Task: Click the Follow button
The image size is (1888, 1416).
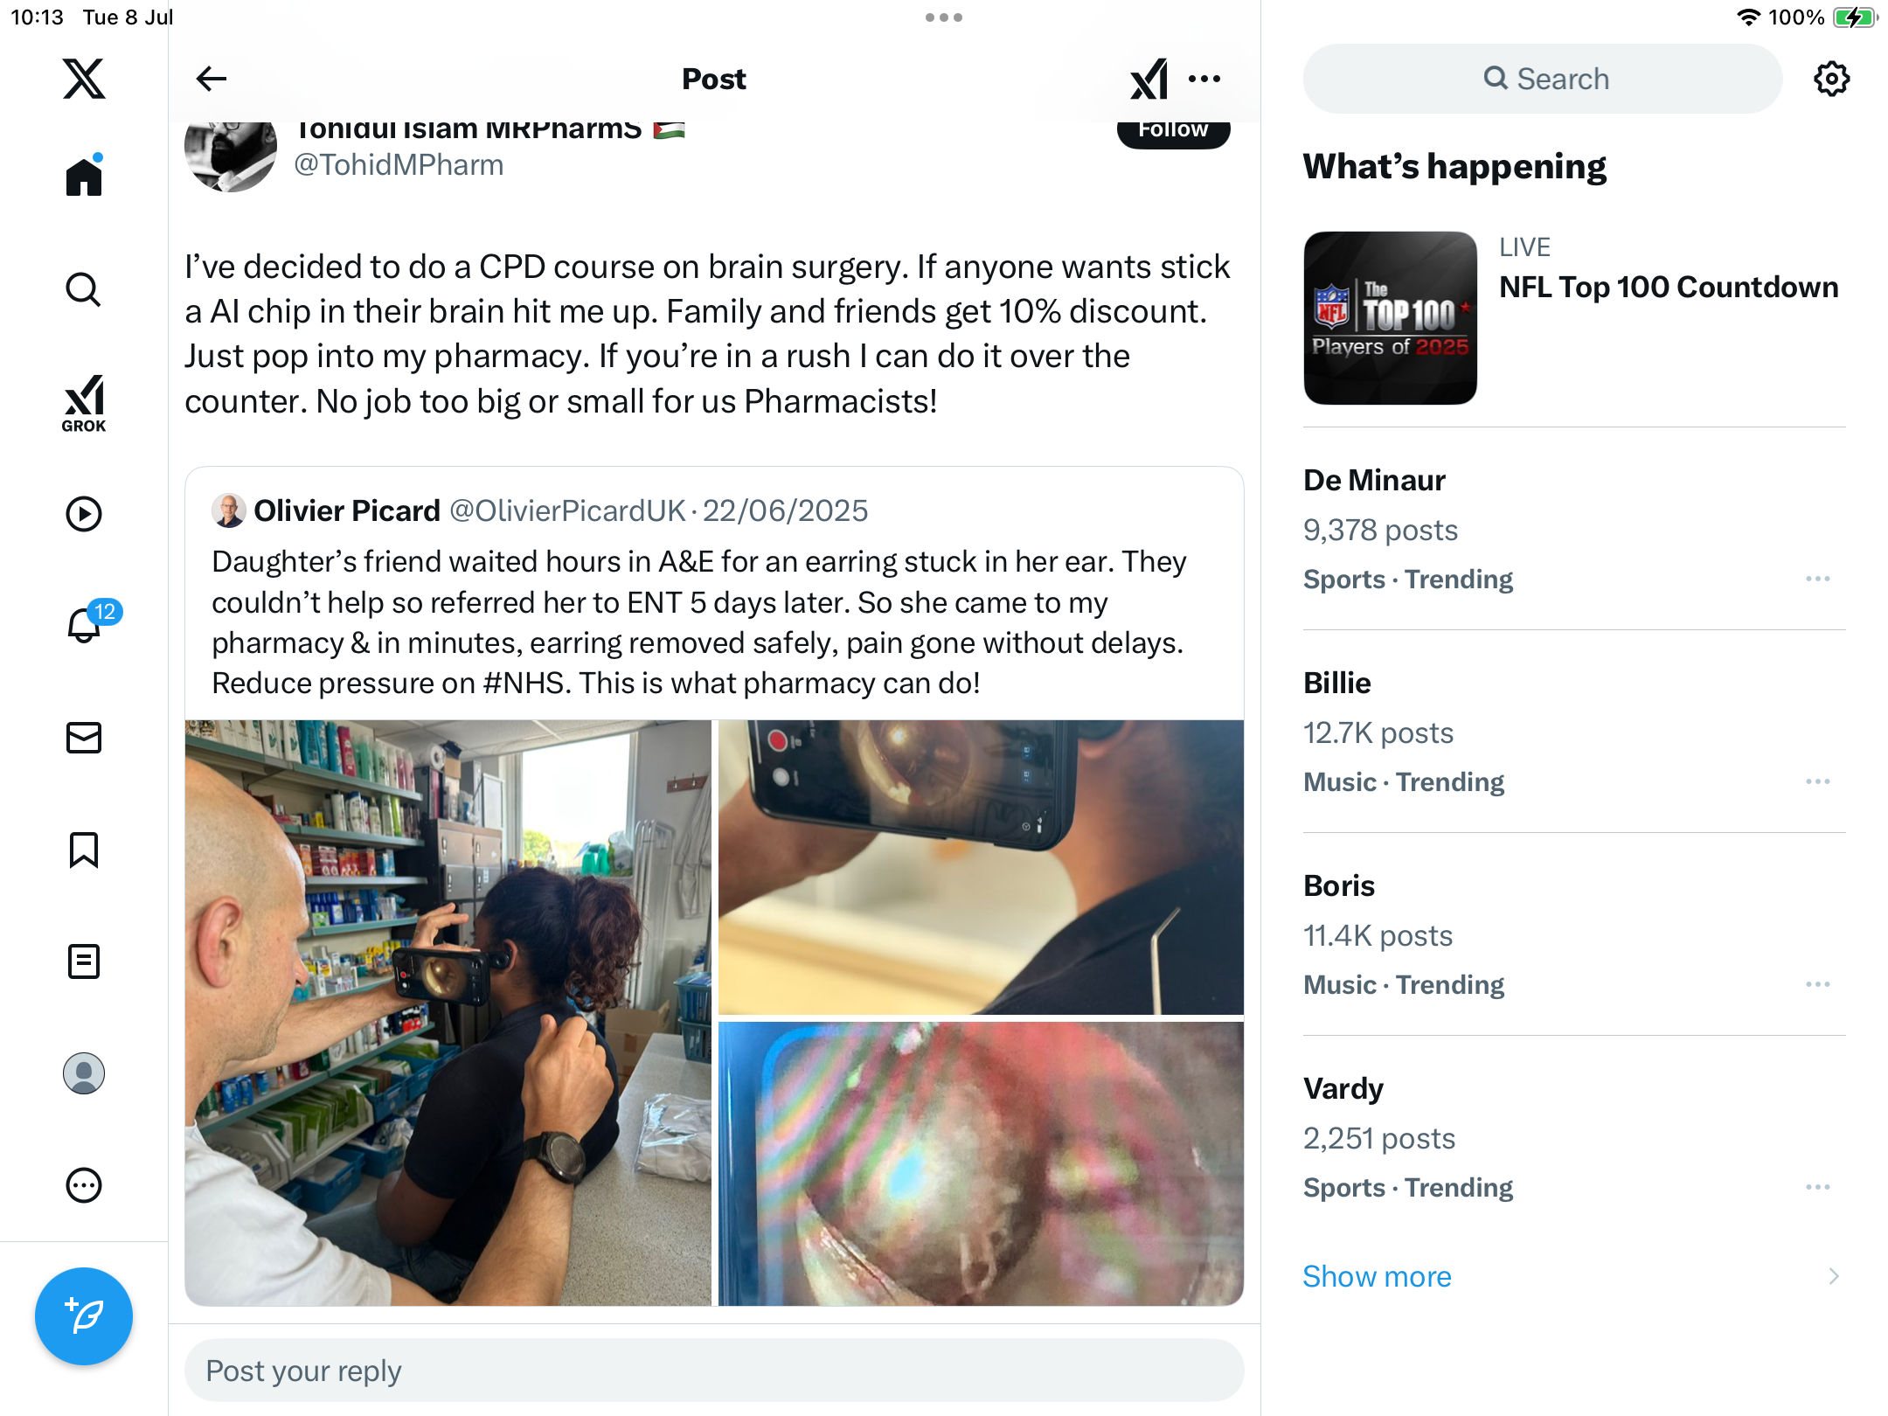Action: 1174,131
